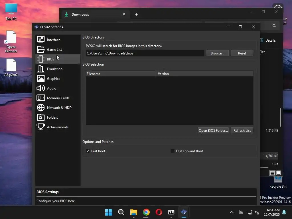
Task: Enable the Fast Forward Boot checkbox
Action: pyautogui.click(x=173, y=151)
